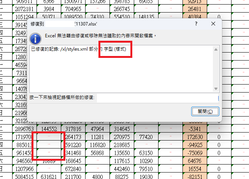Select cell with value 2072181
The width and height of the screenshot is (249, 179).
coord(24,9)
